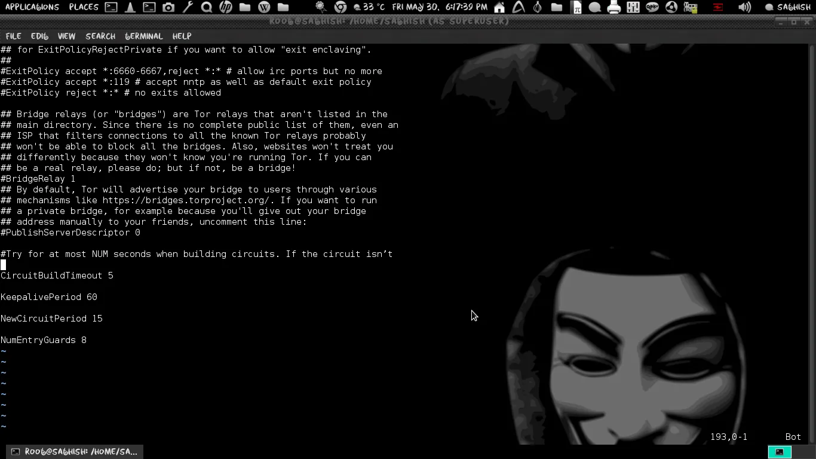This screenshot has height=459, width=816.
Task: Click the line 'NewCircuitPeriod 15'
Action: pos(51,319)
